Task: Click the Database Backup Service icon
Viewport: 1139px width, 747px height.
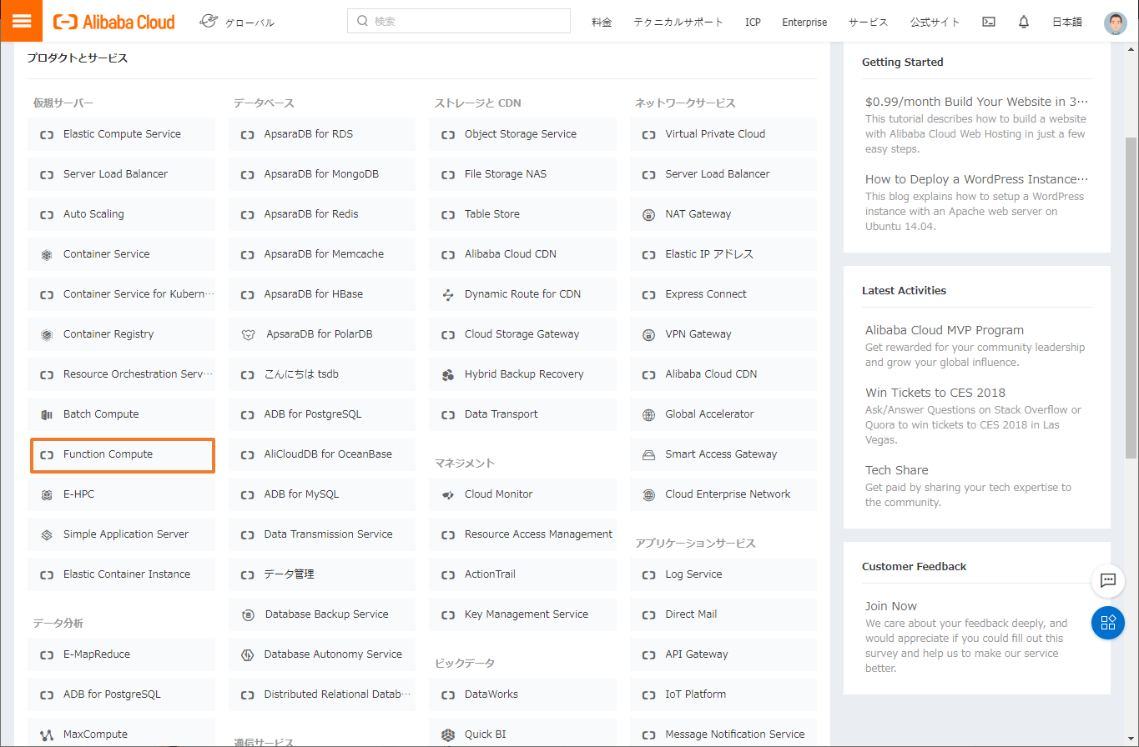Action: pos(248,614)
